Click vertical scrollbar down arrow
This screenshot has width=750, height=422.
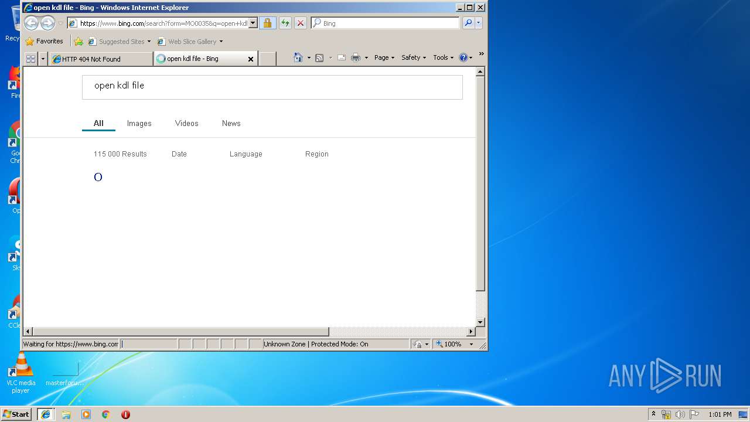coord(480,322)
